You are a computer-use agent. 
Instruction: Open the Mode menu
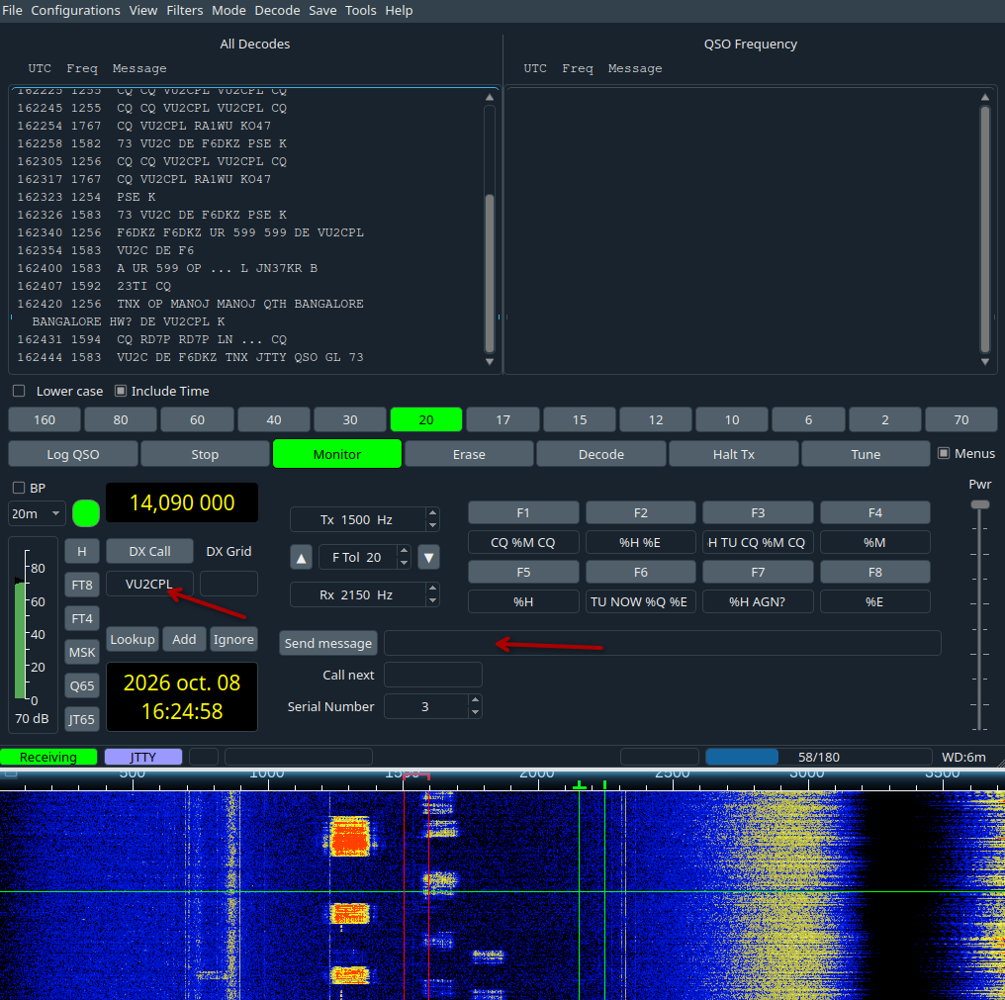point(228,10)
